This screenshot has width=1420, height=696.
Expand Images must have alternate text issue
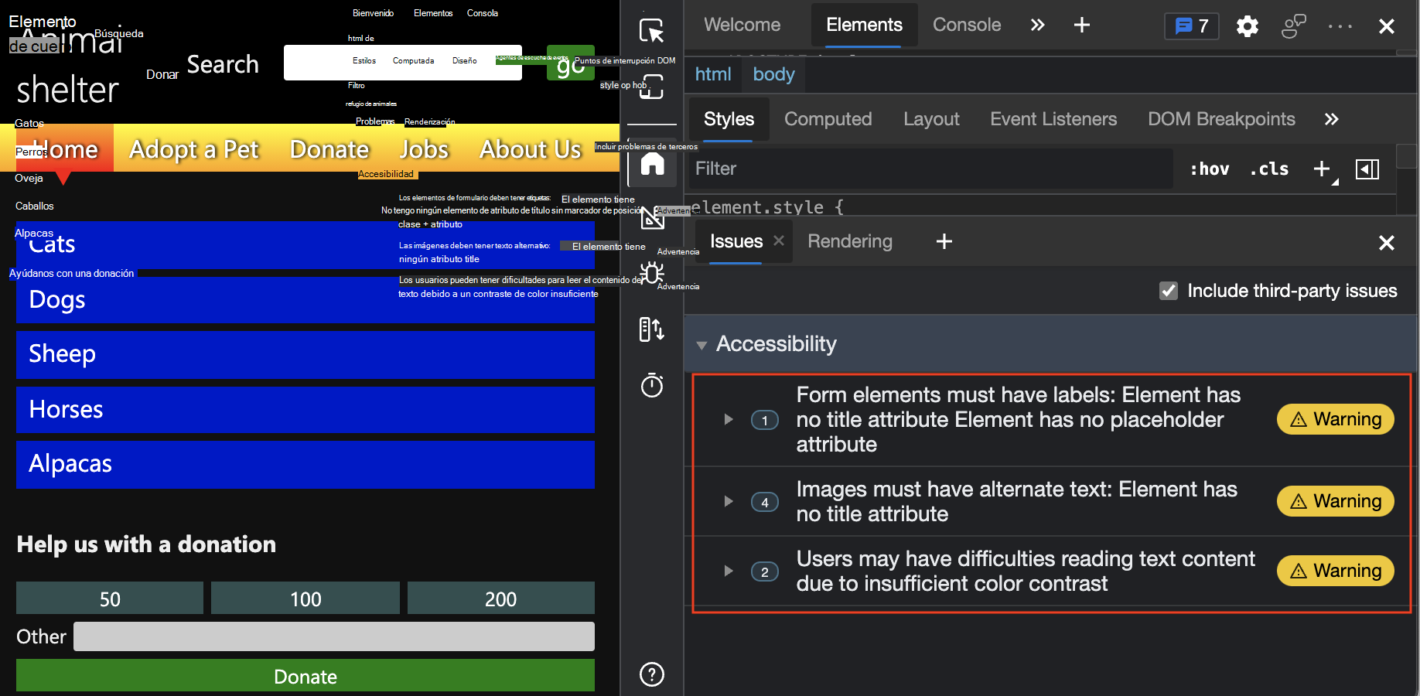pyautogui.click(x=728, y=501)
